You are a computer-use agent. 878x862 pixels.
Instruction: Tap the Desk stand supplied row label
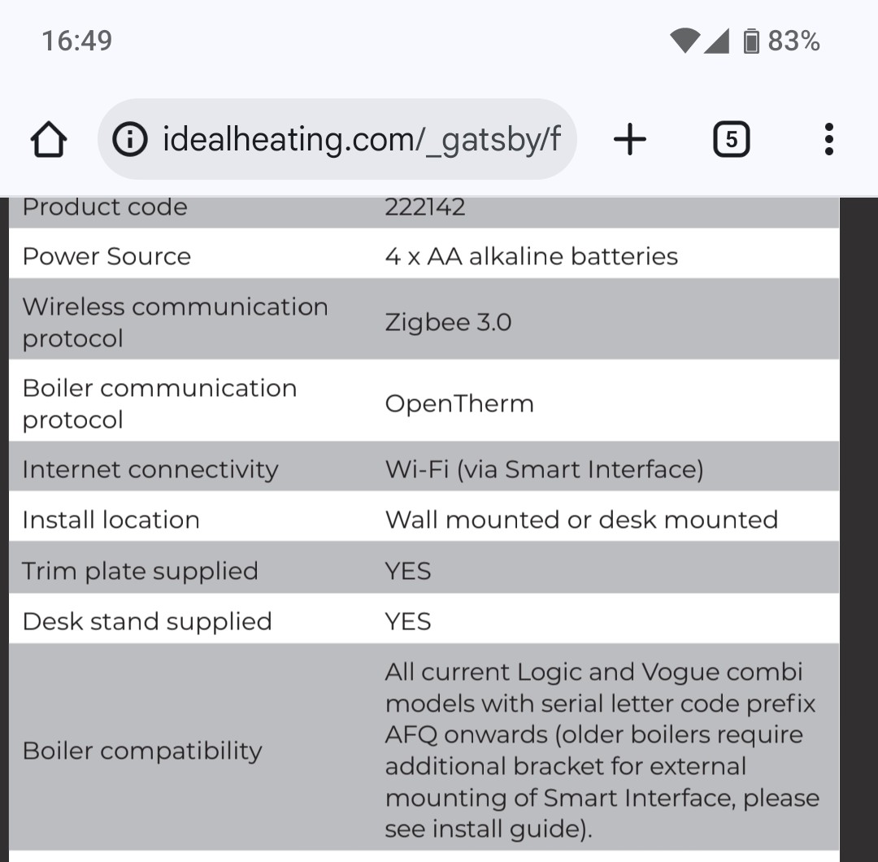point(147,621)
